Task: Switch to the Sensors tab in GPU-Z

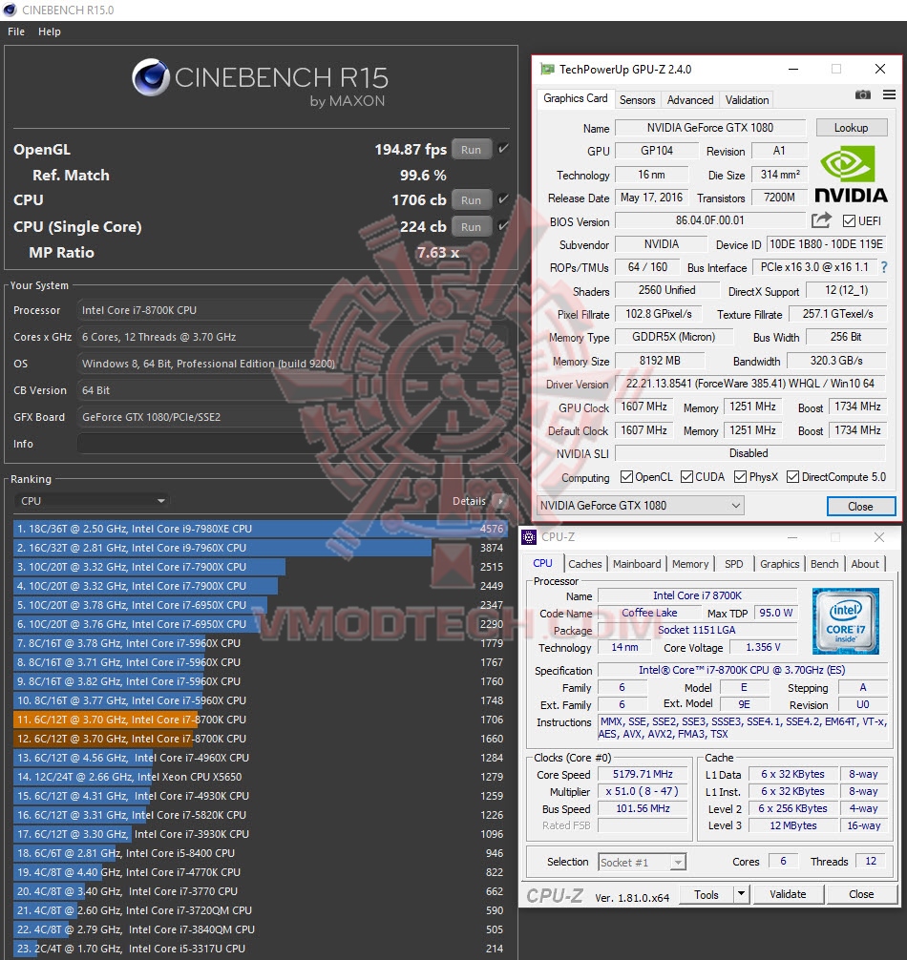Action: pos(637,100)
